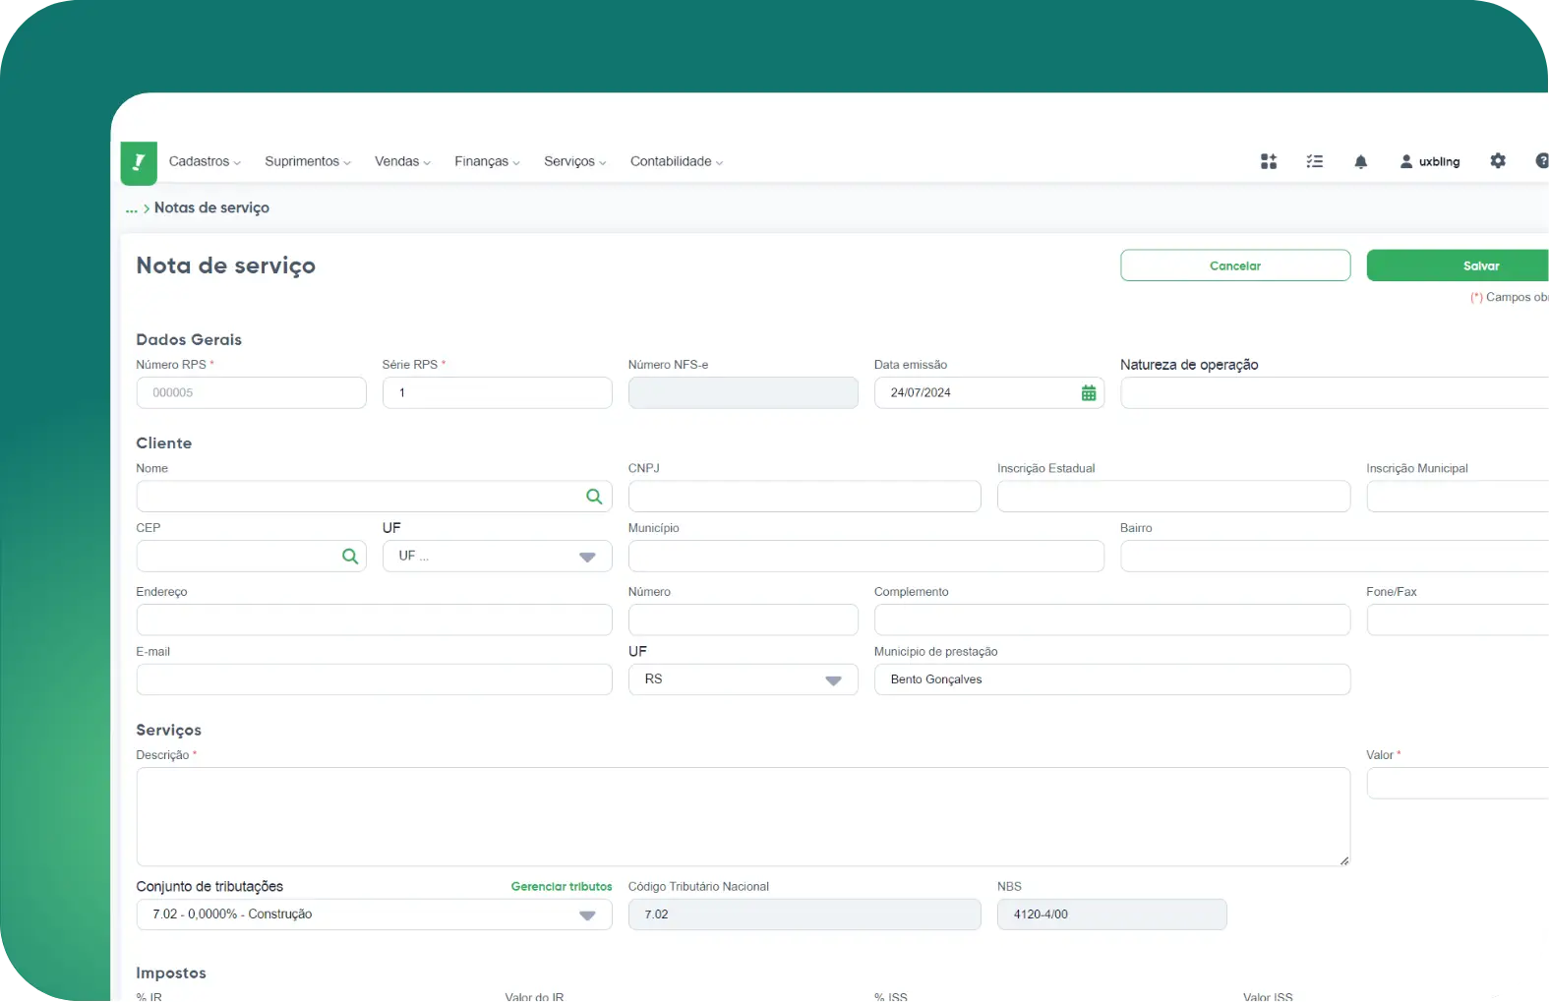Image resolution: width=1549 pixels, height=1002 pixels.
Task: Go to Notas de serviço breadcrumb
Action: [211, 207]
